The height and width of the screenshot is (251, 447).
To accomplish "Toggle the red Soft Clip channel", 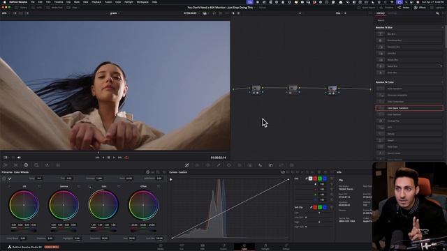I will tap(315, 207).
